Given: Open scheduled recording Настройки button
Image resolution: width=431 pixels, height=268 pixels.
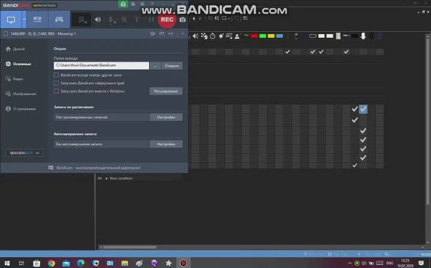Looking at the screenshot, I should (x=166, y=117).
